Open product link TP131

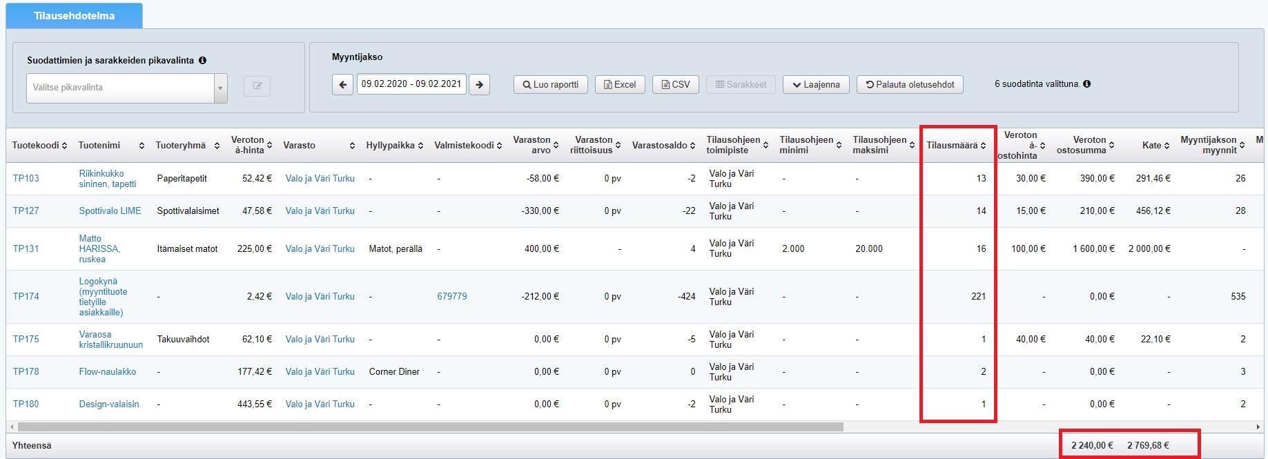(x=26, y=249)
